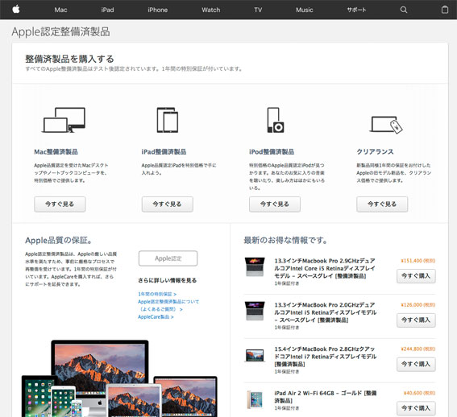457x417 pixels.
Task: Click the ¥126,000 price
Action: [418, 305]
